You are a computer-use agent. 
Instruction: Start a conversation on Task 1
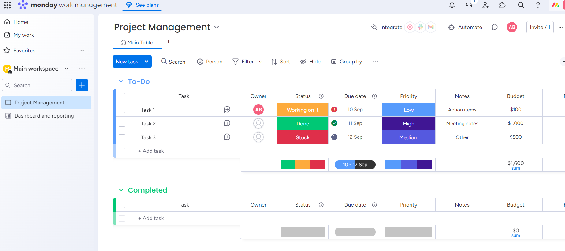pos(227,110)
